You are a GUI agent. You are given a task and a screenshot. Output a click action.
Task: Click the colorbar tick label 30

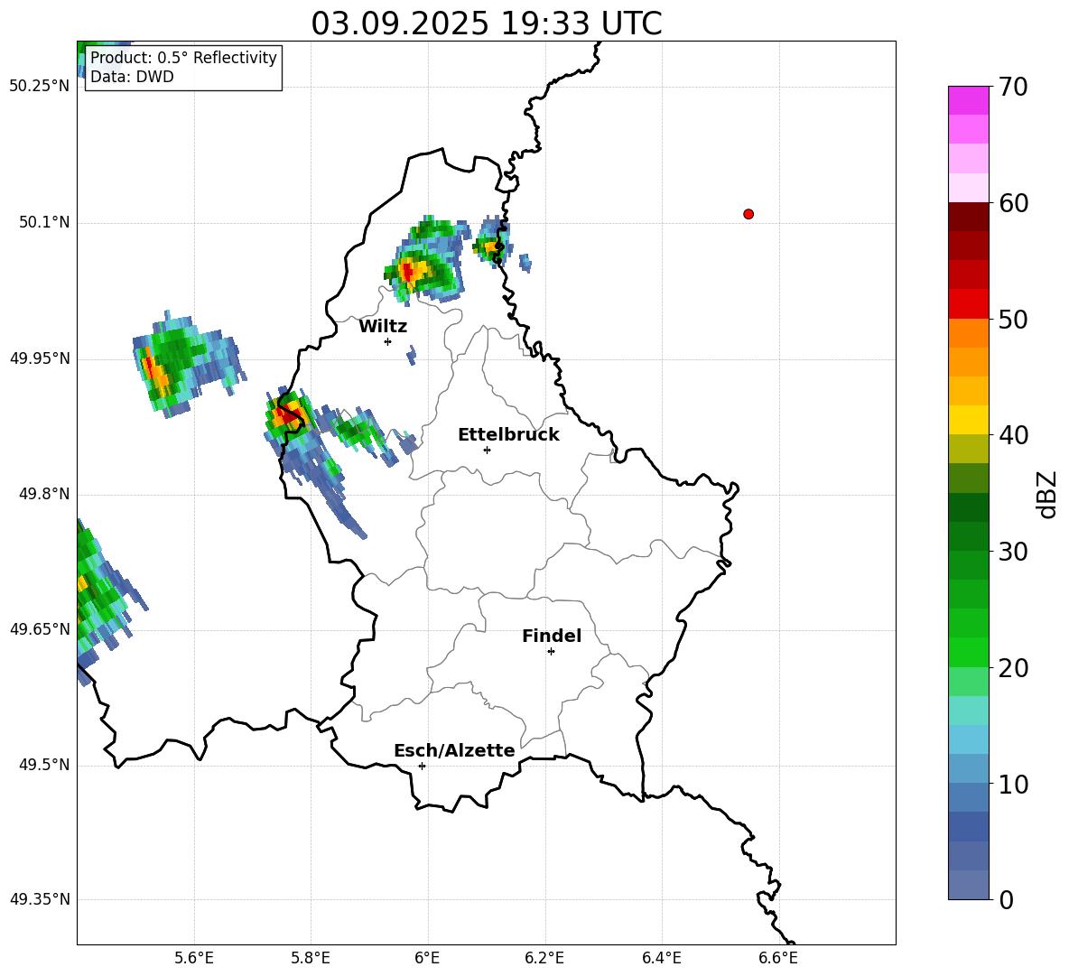point(1014,552)
